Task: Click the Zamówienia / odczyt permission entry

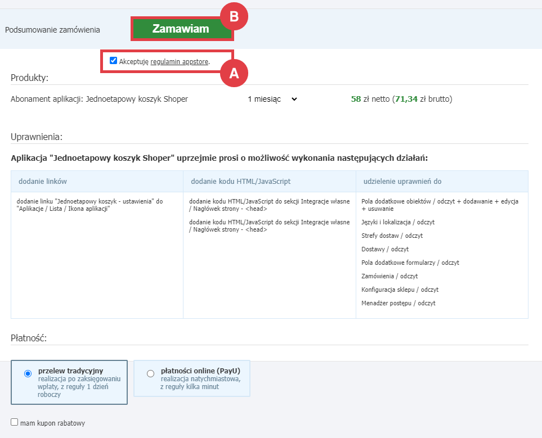Action: coord(389,276)
